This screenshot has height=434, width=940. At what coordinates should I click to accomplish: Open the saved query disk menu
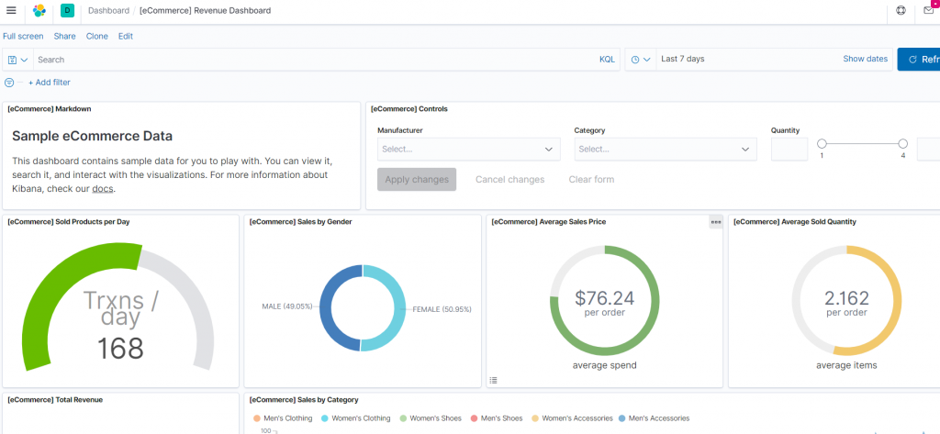coord(18,60)
